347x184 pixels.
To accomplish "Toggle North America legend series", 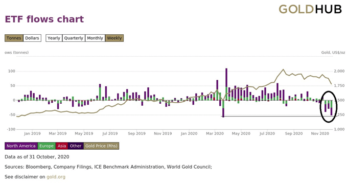I will tap(21, 146).
